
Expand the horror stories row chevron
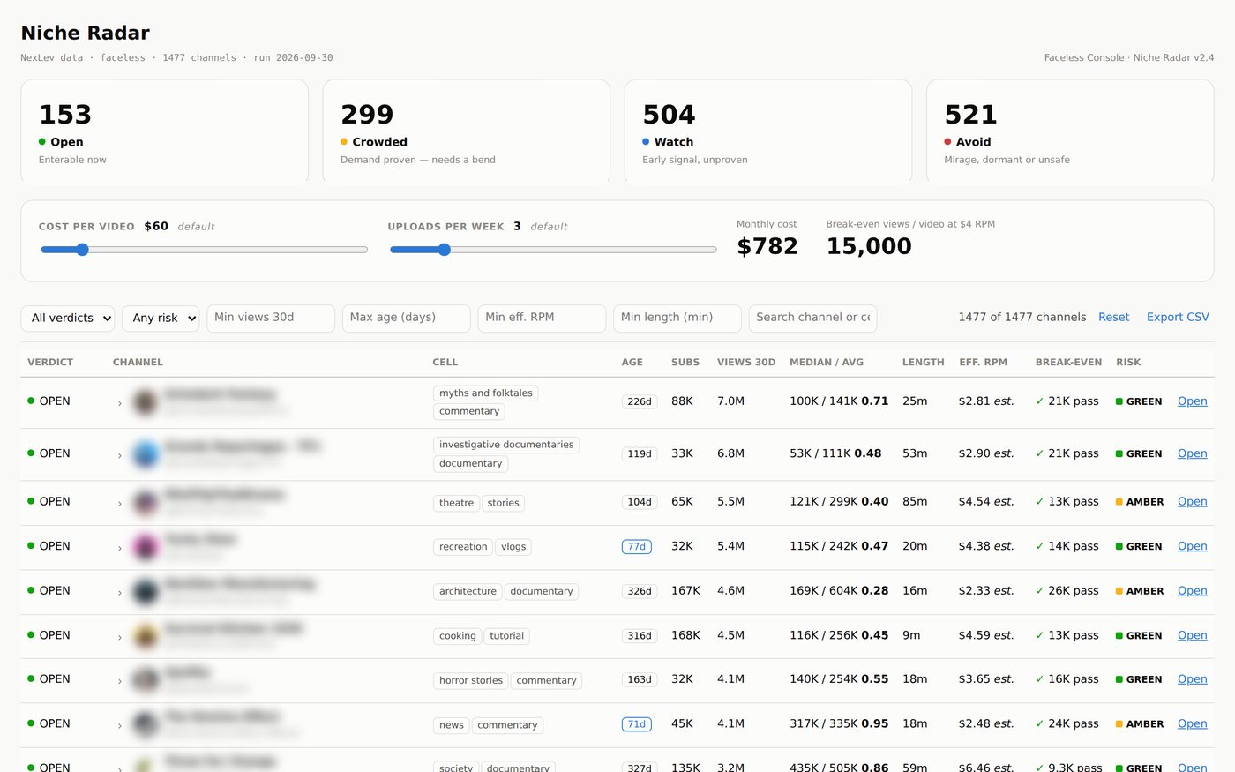point(120,681)
